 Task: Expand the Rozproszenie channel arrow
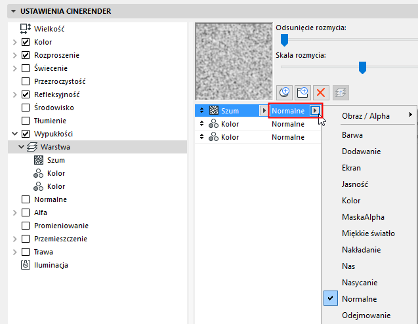pos(15,55)
